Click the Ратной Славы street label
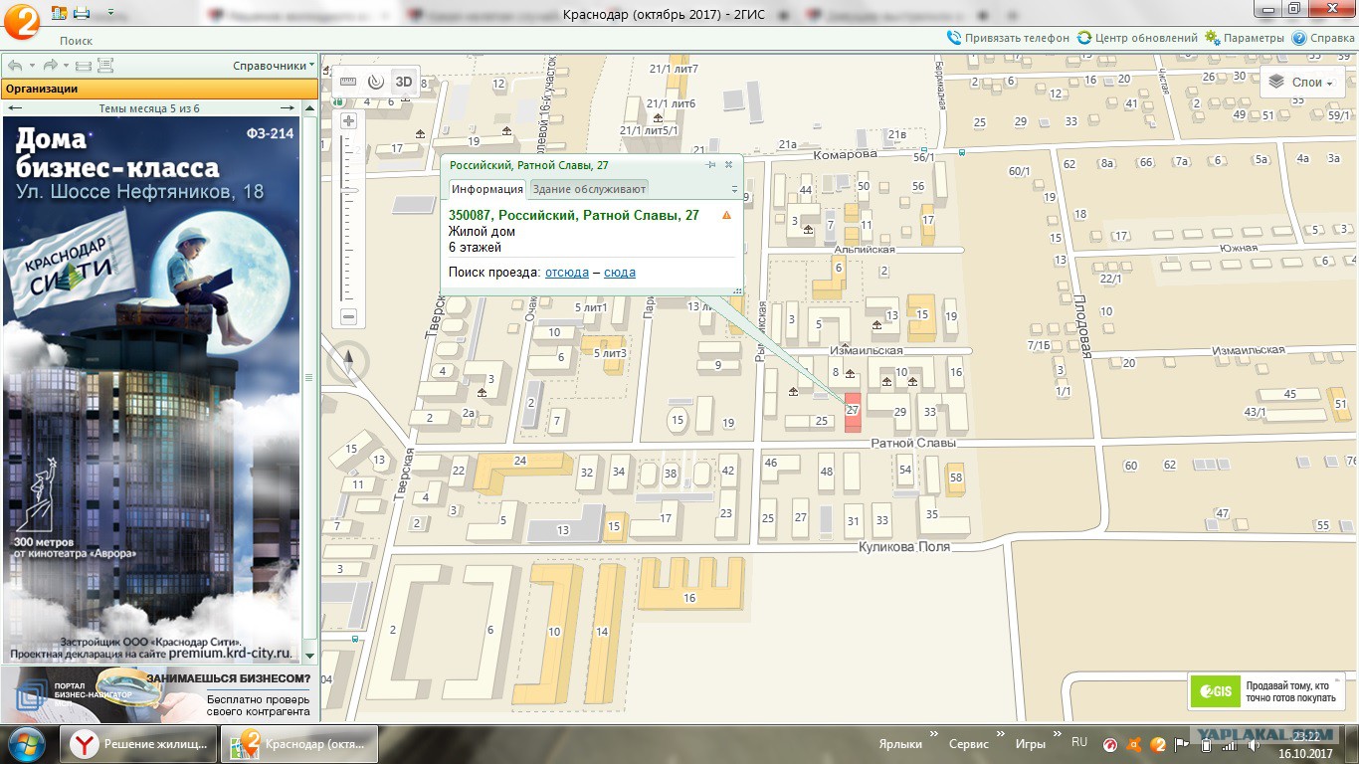Screen dimensions: 1359x764 click(x=913, y=443)
